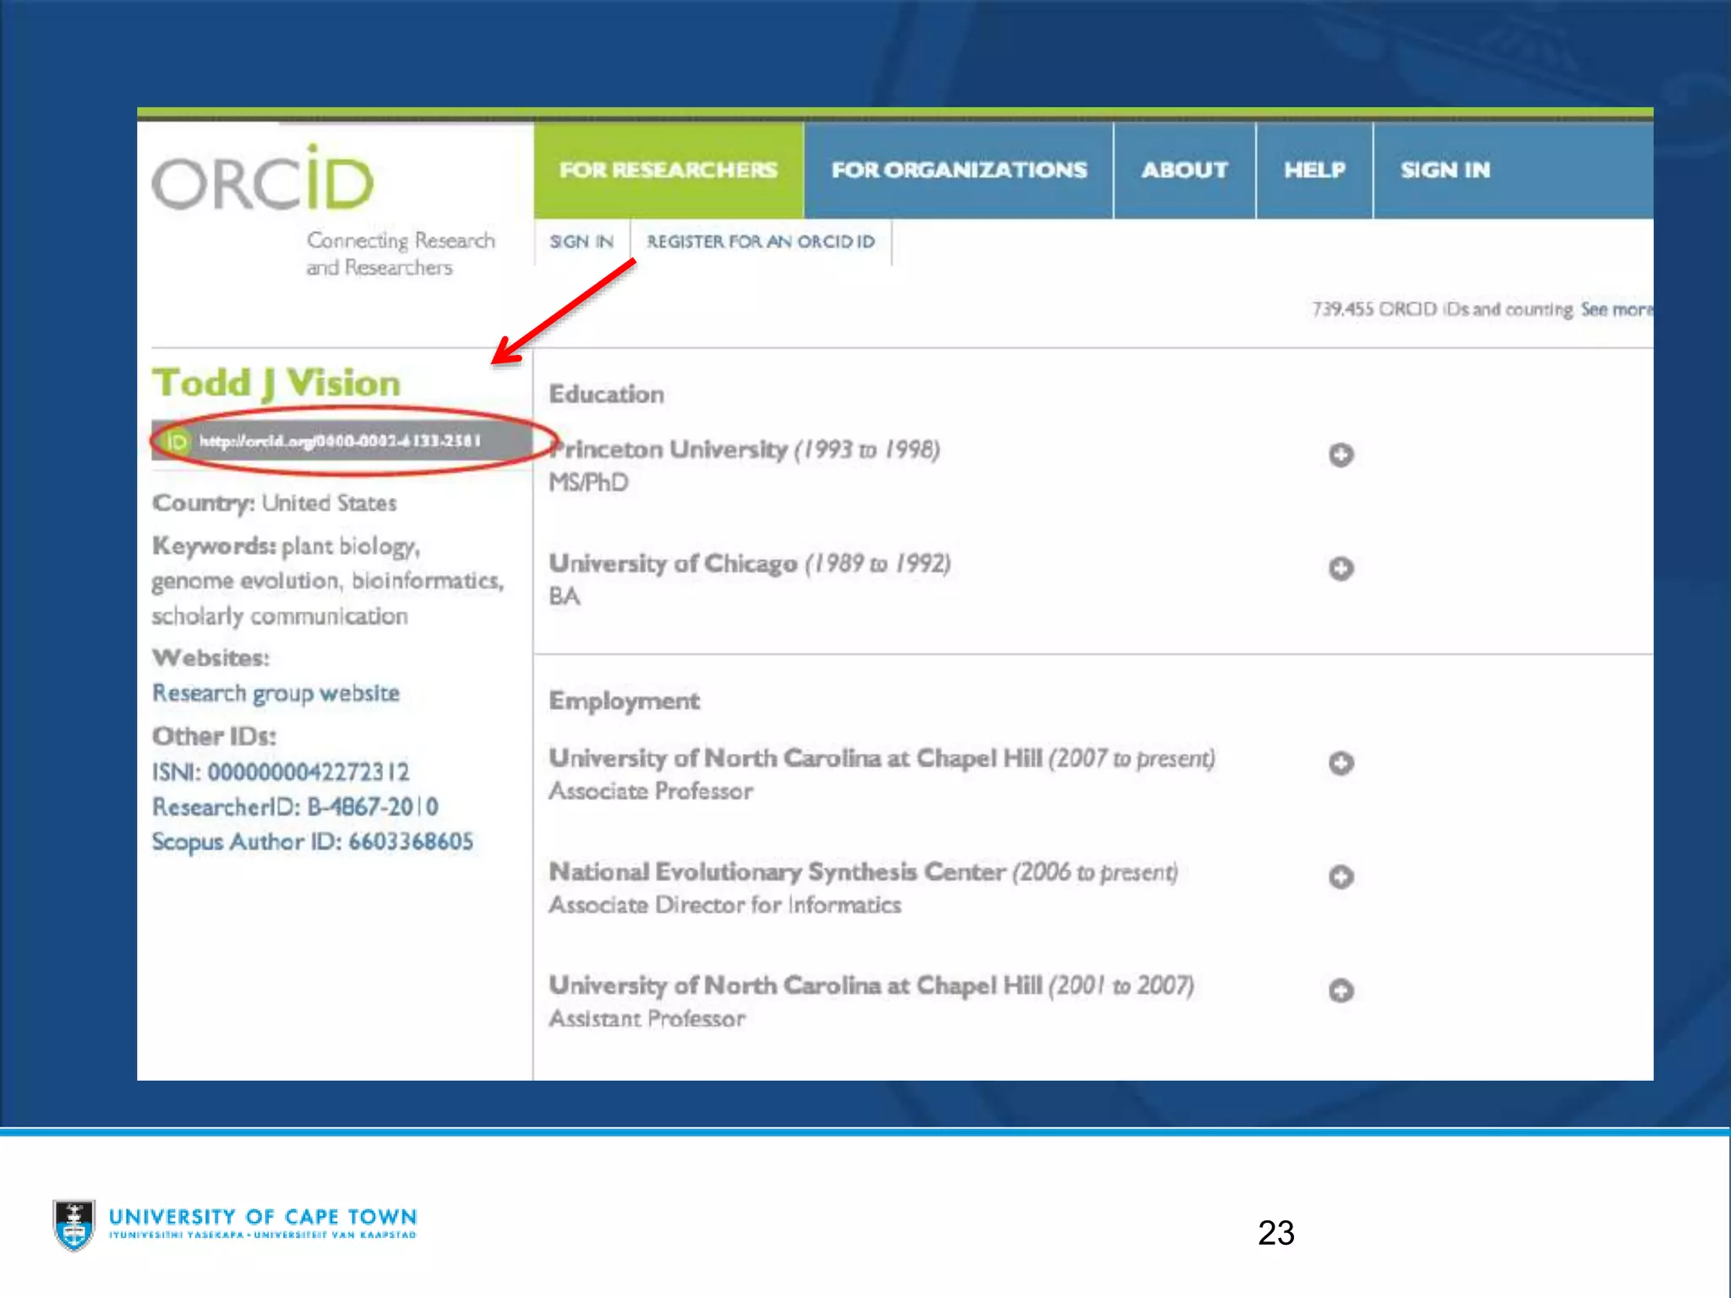
Task: Expand the 2001 to 2007 Assistant Professor entry
Action: tap(1341, 990)
